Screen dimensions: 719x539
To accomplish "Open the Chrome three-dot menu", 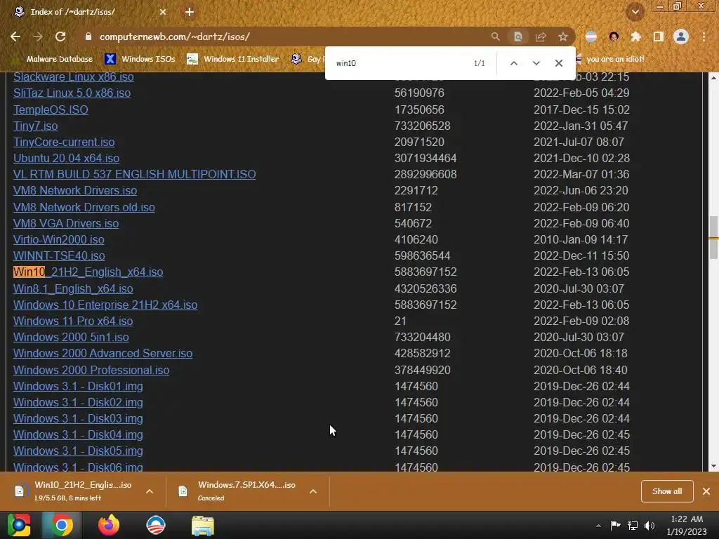I will (704, 36).
